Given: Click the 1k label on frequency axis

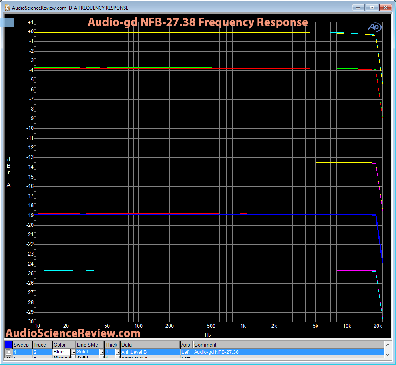Looking at the screenshot, I should [243, 326].
